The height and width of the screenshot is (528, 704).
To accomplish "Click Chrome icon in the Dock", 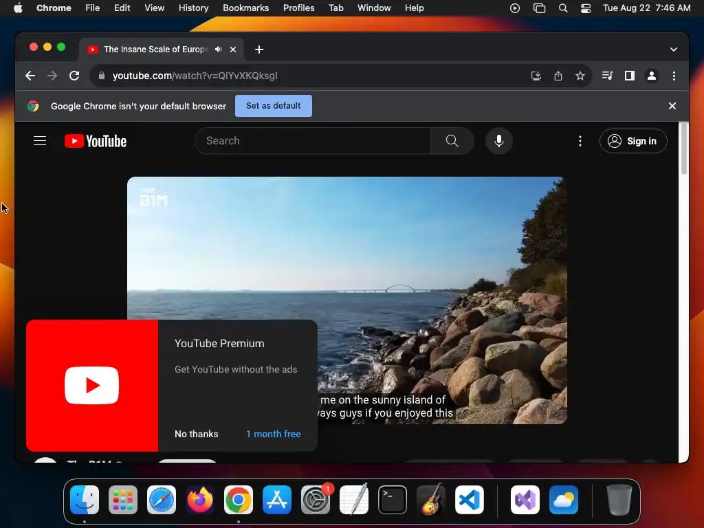I will click(x=239, y=500).
